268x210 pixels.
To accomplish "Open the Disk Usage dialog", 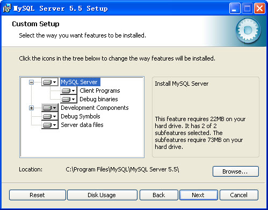I will [102, 195].
